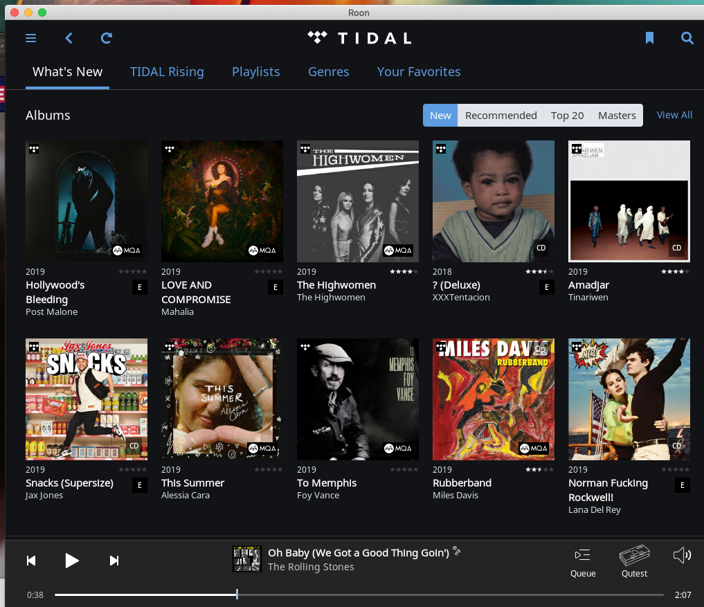This screenshot has width=704, height=607.
Task: Switch to What's New tab
Action: click(67, 72)
